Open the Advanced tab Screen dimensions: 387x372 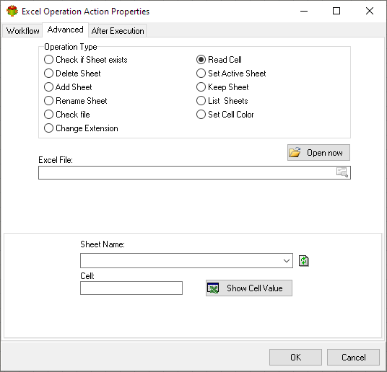pyautogui.click(x=66, y=30)
